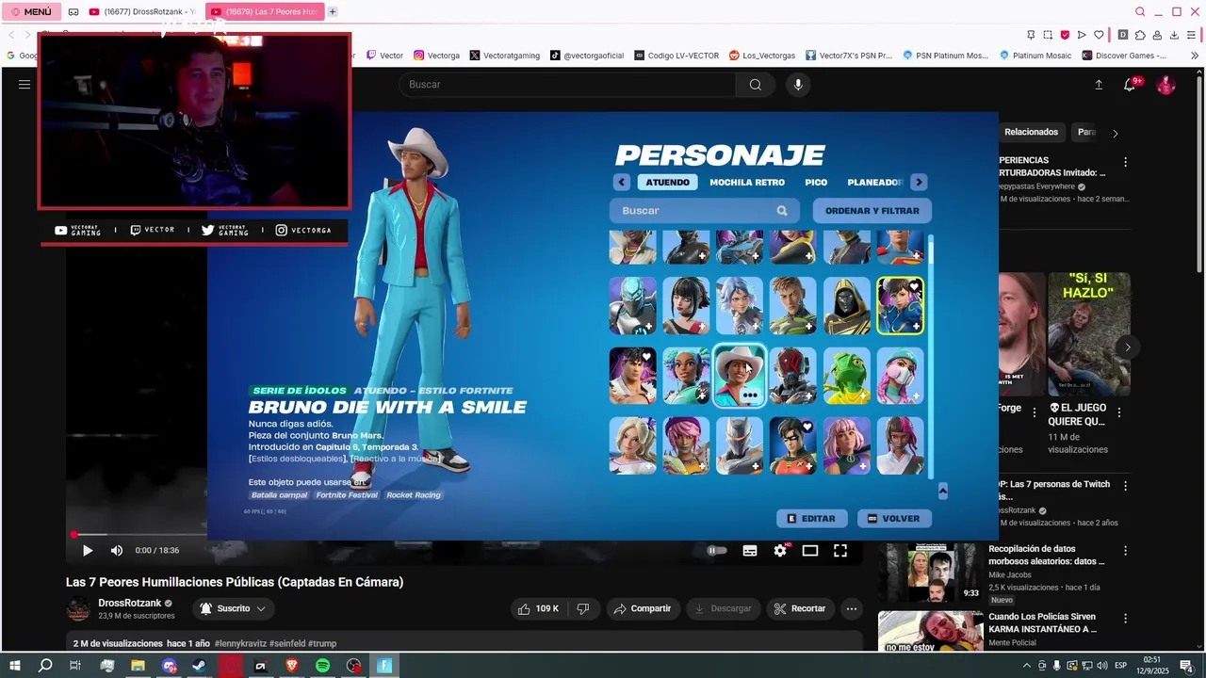1206x678 pixels.
Task: Advance the Shorts shelf with arrow
Action: (x=1128, y=347)
